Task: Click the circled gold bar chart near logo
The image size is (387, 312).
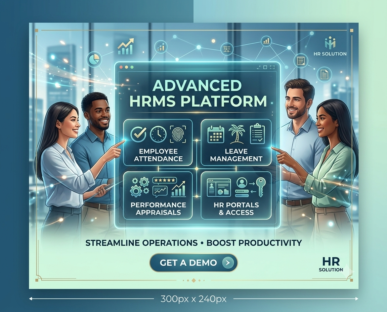Action: (266, 41)
